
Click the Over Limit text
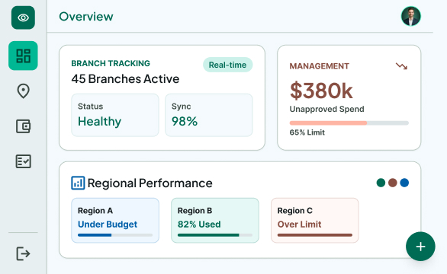(299, 225)
